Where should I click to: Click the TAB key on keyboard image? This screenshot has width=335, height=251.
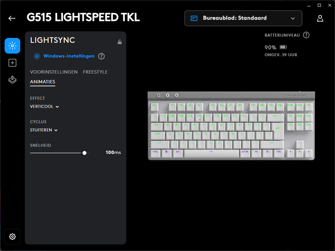tap(157, 126)
